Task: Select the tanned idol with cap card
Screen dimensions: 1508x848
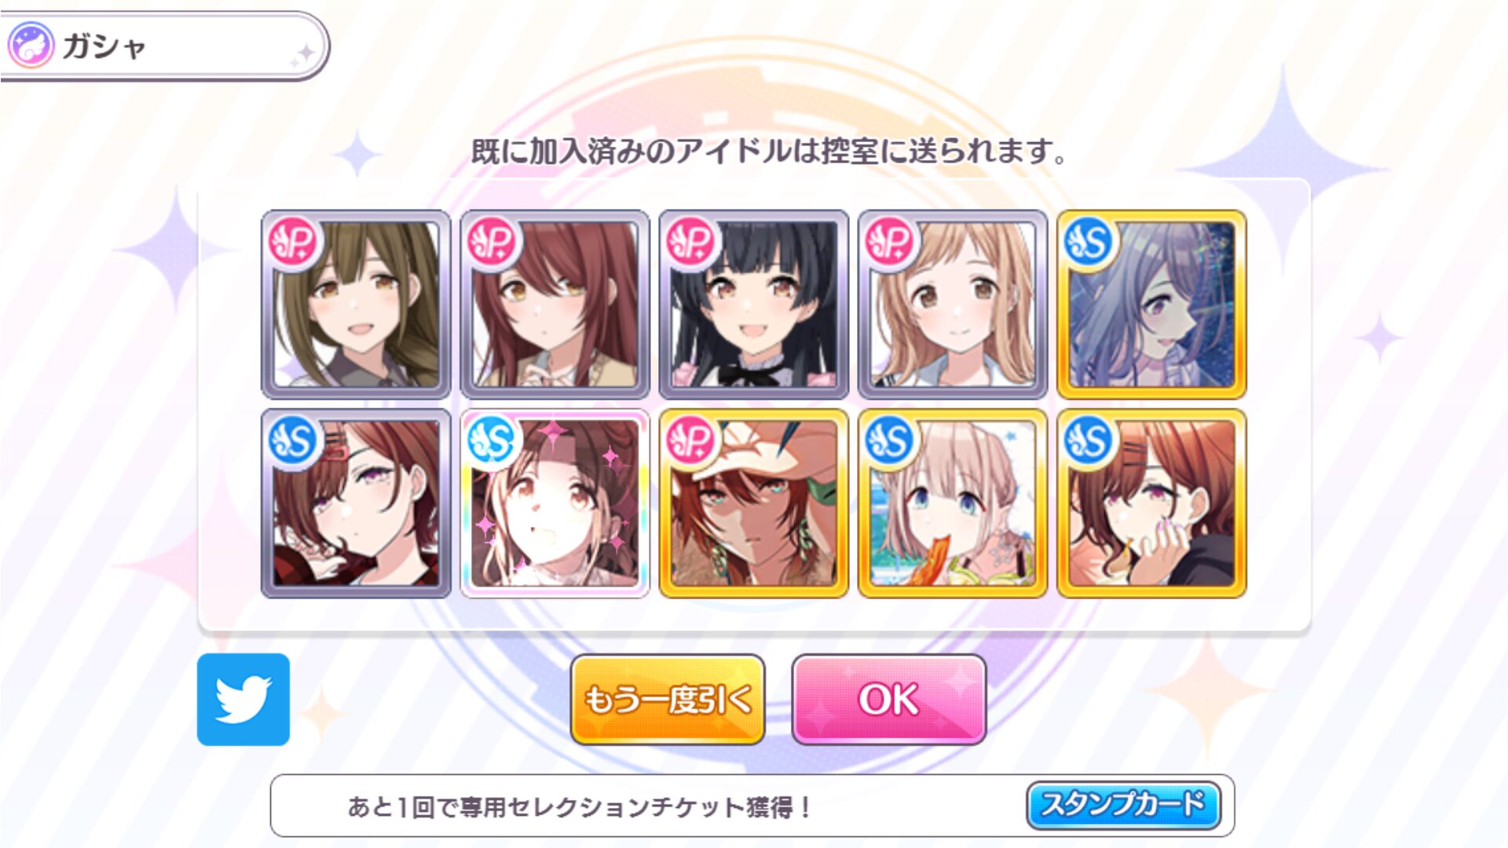Action: click(x=753, y=503)
